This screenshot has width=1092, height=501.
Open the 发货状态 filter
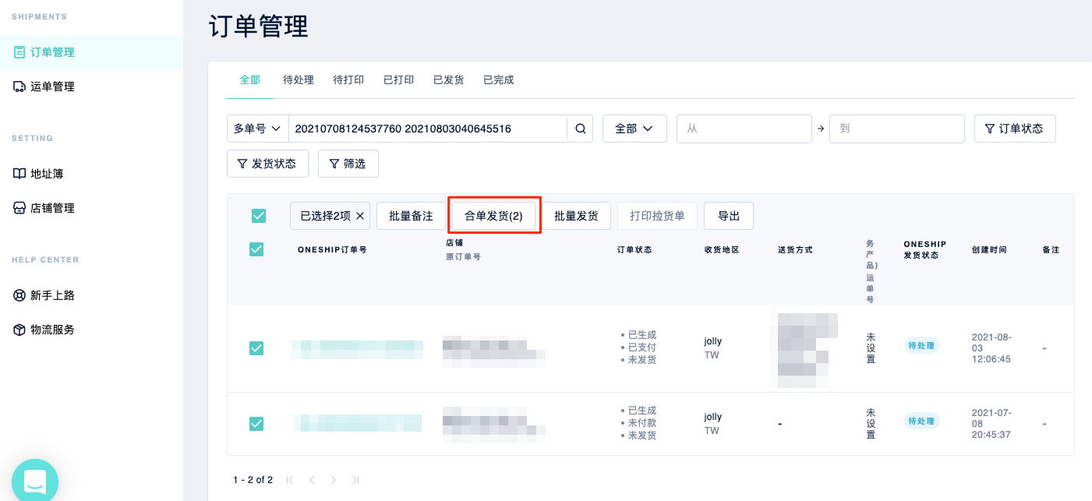point(267,164)
